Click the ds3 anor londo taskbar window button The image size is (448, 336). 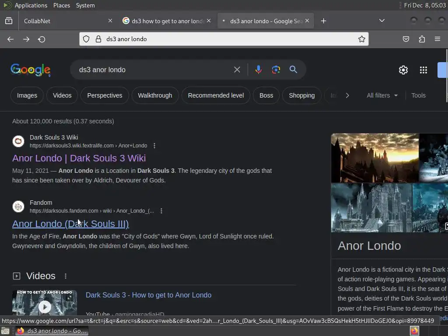point(52,331)
